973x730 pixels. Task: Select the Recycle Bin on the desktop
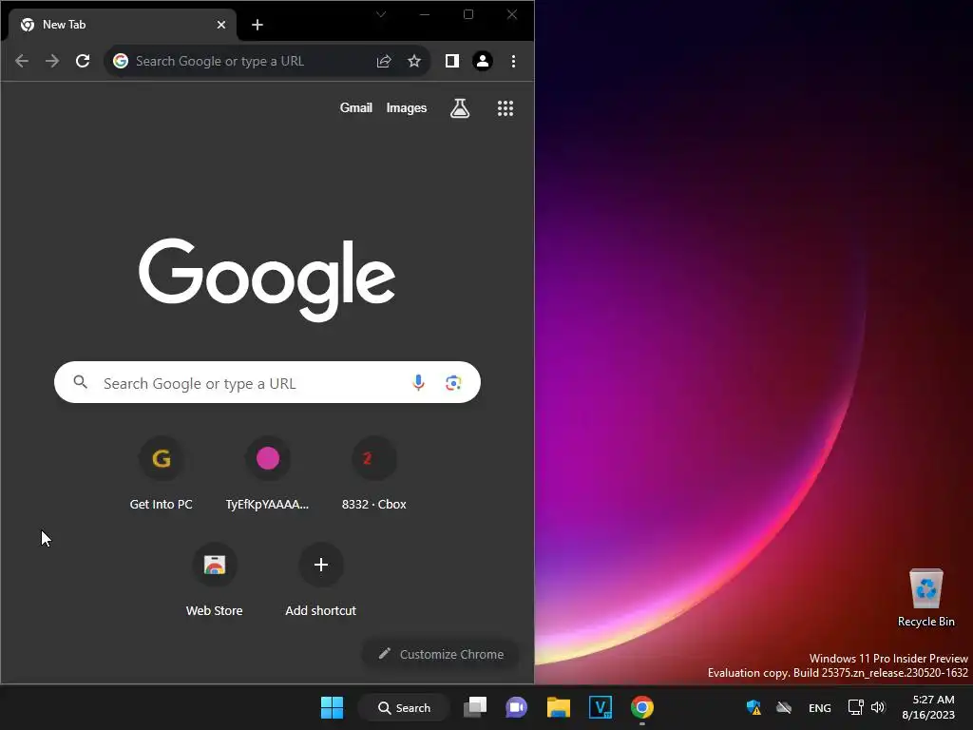pyautogui.click(x=925, y=598)
